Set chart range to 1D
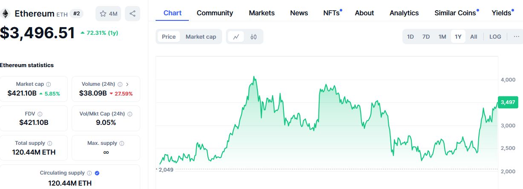The image size is (523, 189). click(410, 37)
